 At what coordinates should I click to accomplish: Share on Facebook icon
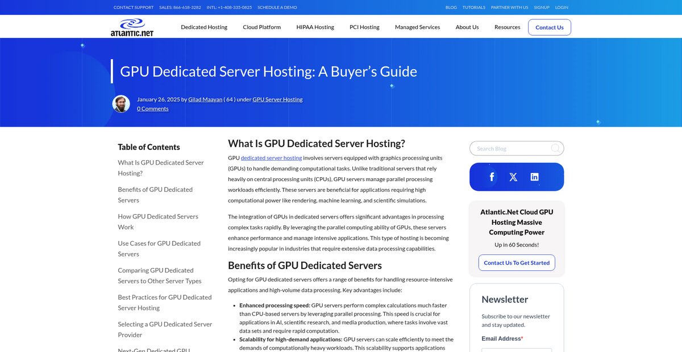pos(492,177)
